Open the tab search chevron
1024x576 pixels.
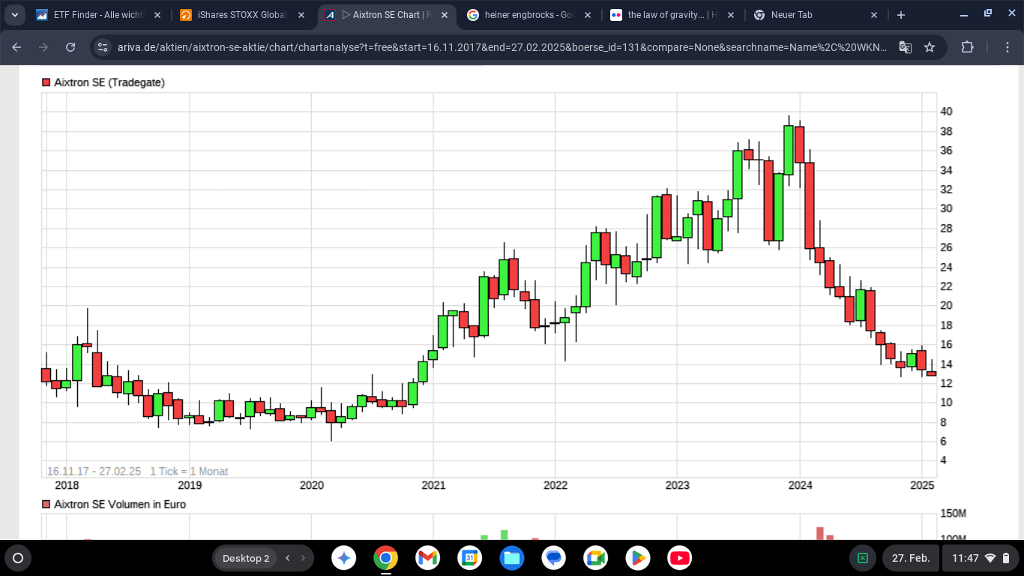[15, 15]
